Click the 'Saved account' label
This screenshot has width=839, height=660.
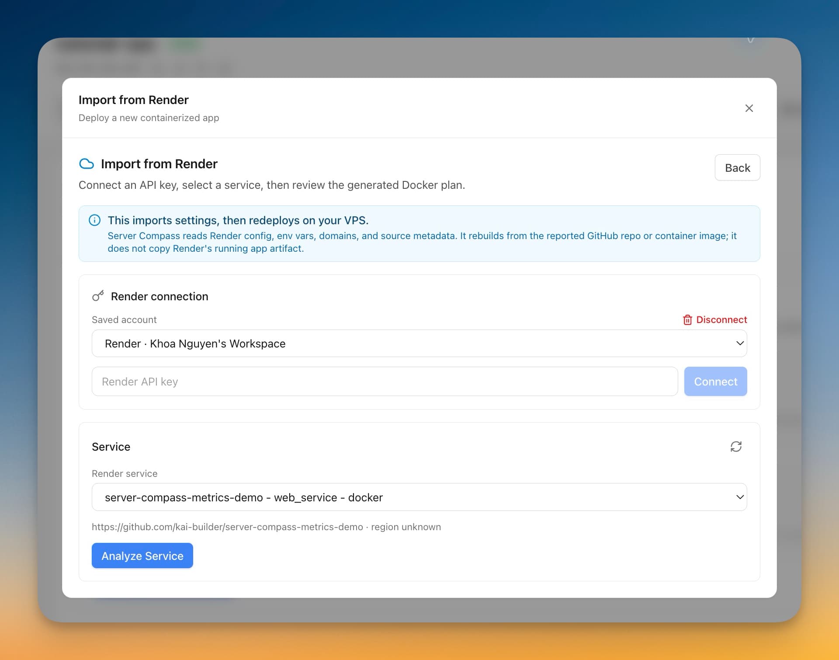[124, 320]
